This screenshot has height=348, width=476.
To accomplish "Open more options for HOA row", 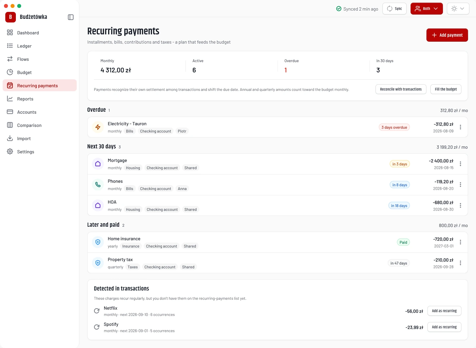I will click(x=460, y=206).
